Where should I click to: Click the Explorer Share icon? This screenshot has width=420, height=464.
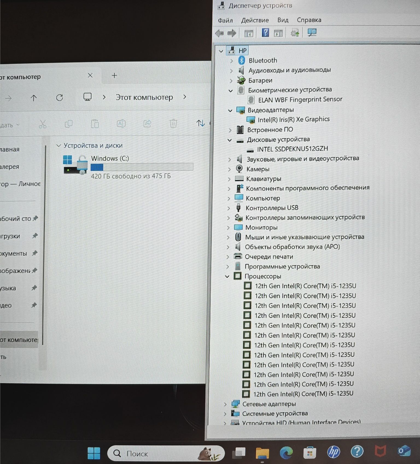tap(147, 124)
